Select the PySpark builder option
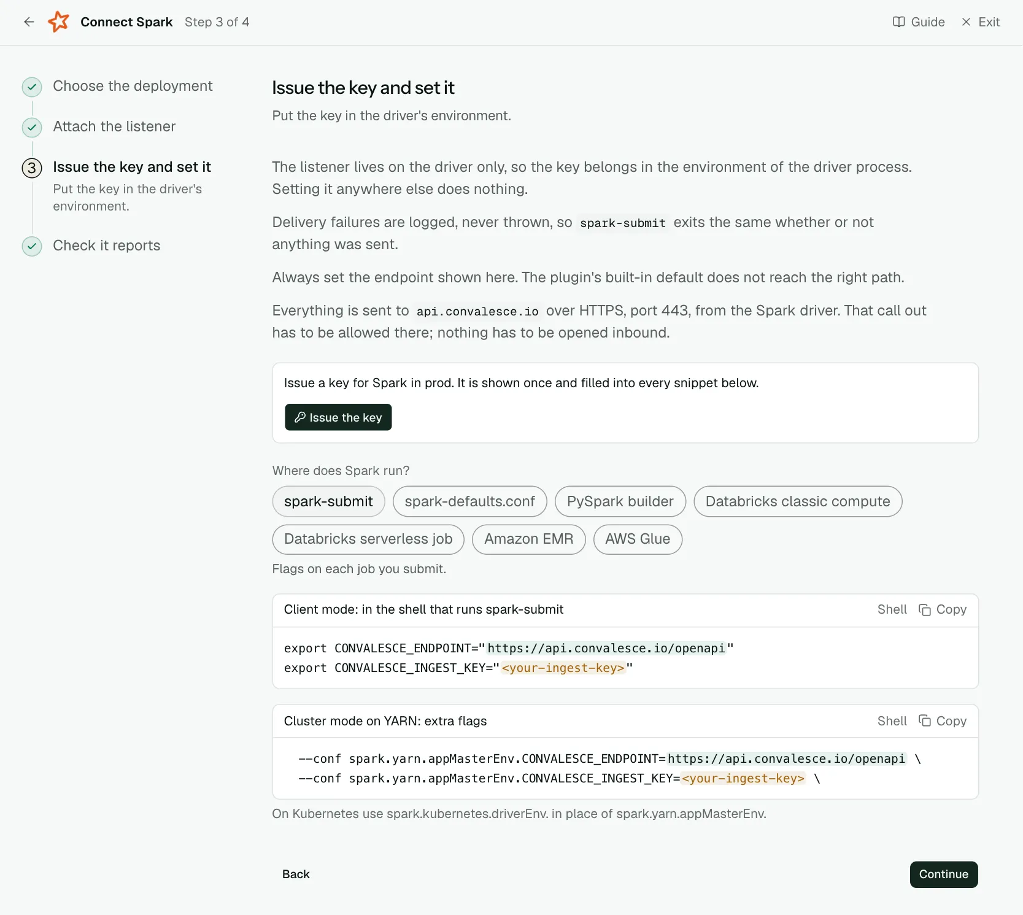The height and width of the screenshot is (915, 1023). (x=620, y=501)
